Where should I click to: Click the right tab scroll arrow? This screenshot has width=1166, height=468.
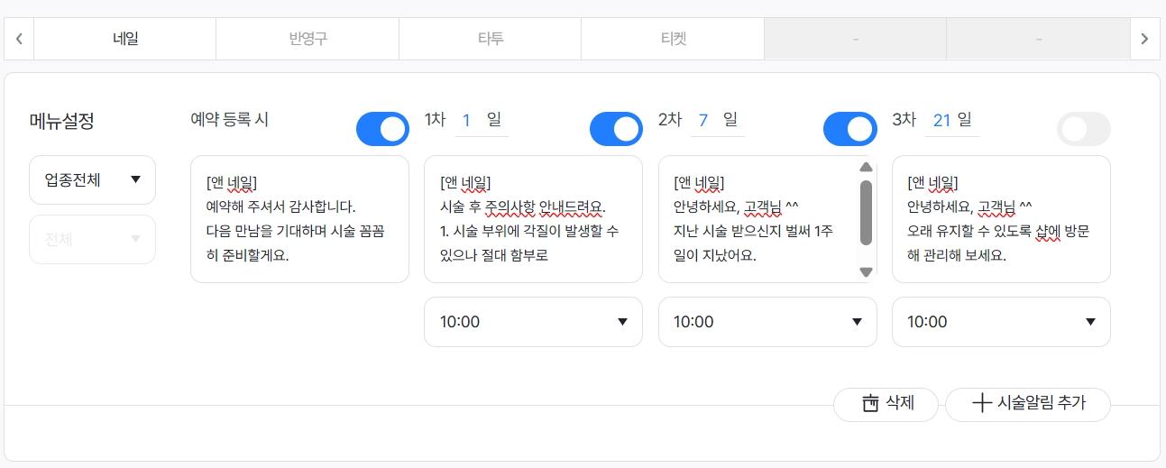[1144, 39]
